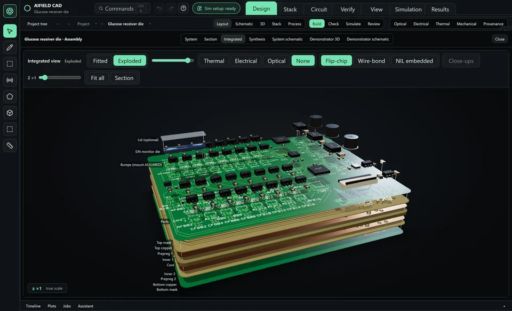Choose Wire-bond mount option
The width and height of the screenshot is (512, 311).
point(371,61)
